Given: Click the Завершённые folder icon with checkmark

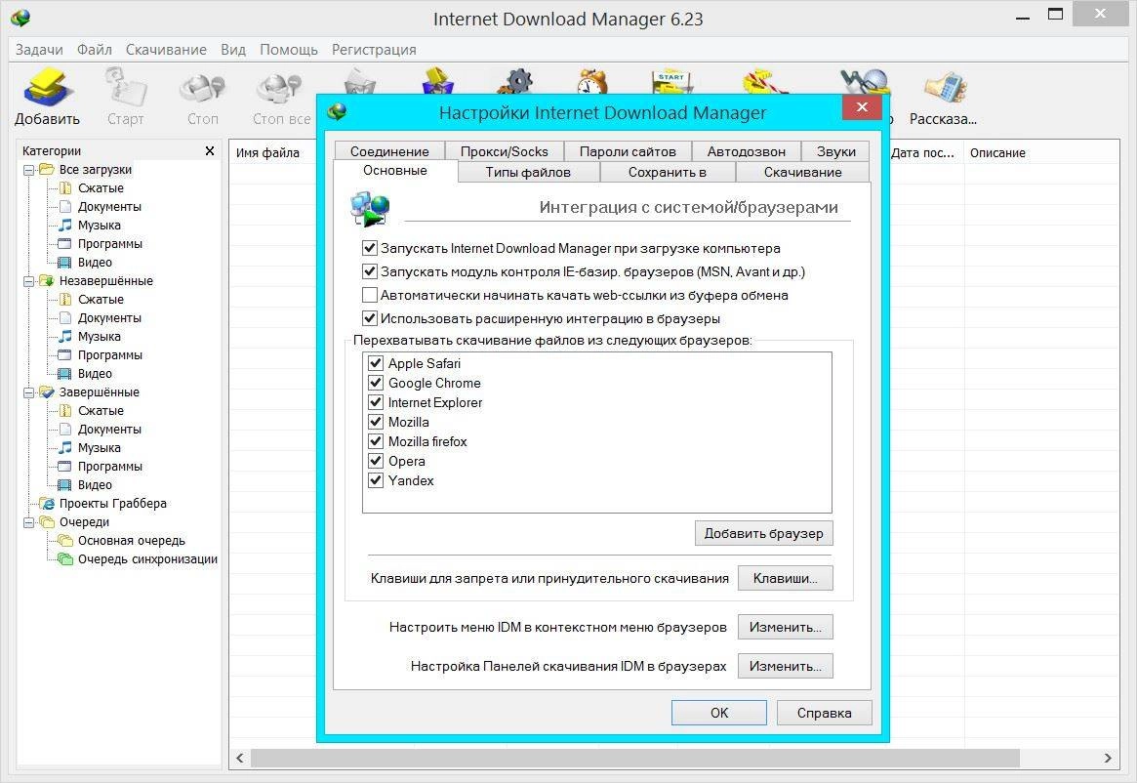Looking at the screenshot, I should pyautogui.click(x=47, y=391).
